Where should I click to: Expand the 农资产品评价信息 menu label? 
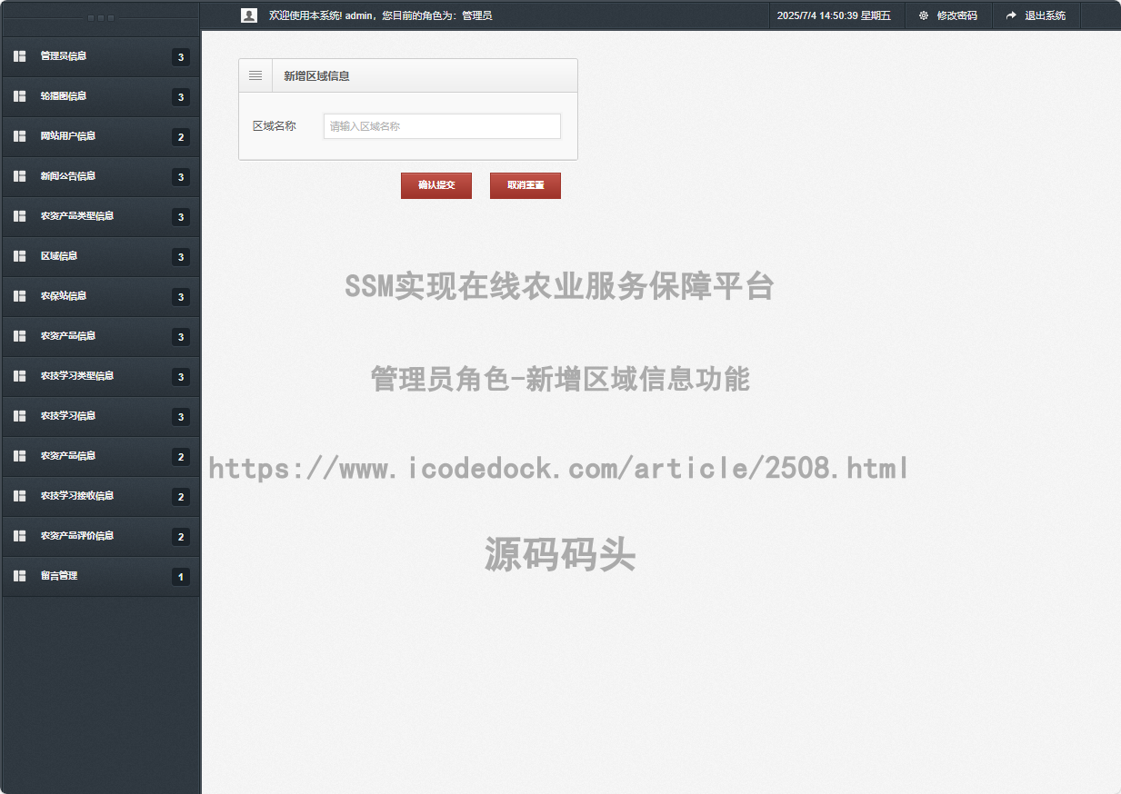tap(77, 536)
